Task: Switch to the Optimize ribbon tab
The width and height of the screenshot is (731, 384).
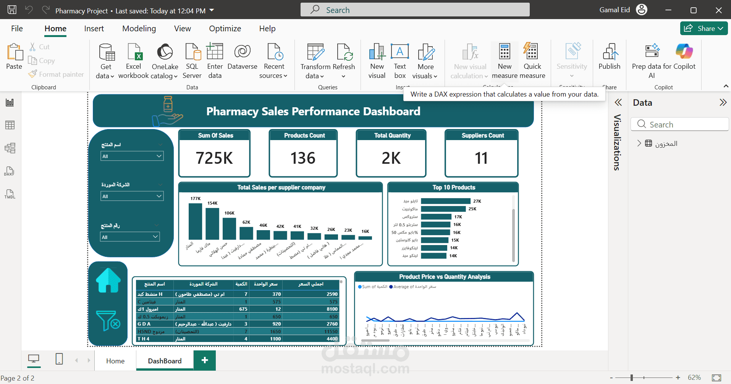Action: point(225,29)
